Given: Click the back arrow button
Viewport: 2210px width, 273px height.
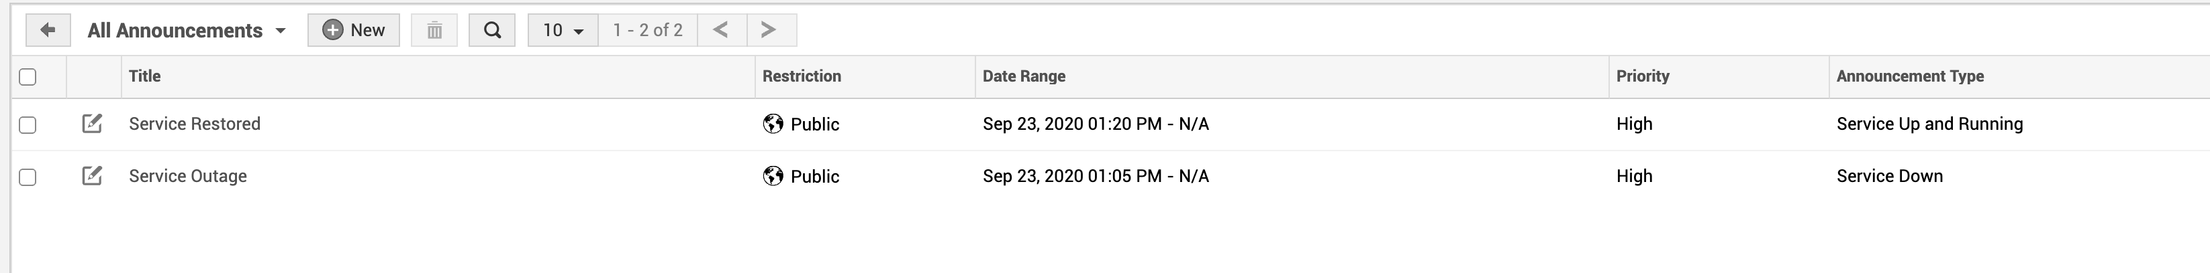Looking at the screenshot, I should tap(47, 30).
